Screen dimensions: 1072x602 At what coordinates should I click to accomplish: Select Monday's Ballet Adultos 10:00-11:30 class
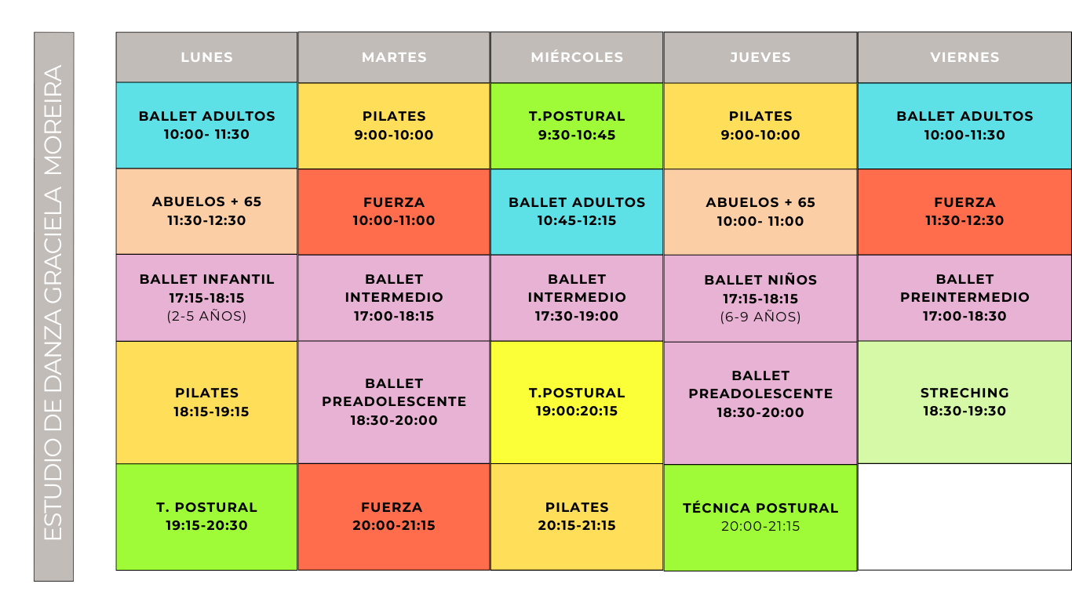tap(206, 125)
